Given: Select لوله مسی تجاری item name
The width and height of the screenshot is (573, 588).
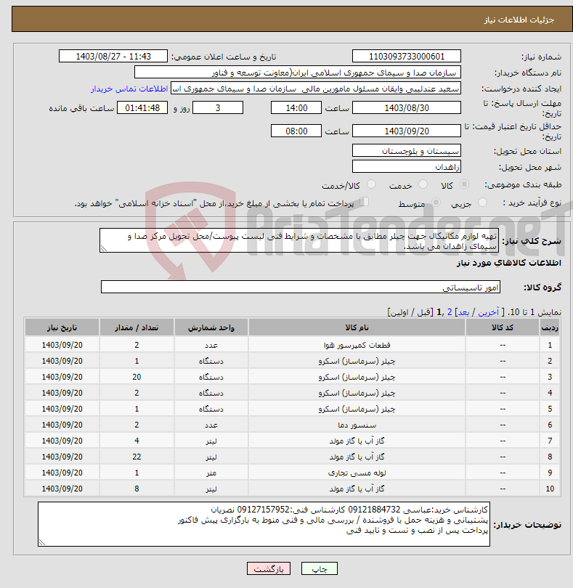Looking at the screenshot, I should (357, 473).
